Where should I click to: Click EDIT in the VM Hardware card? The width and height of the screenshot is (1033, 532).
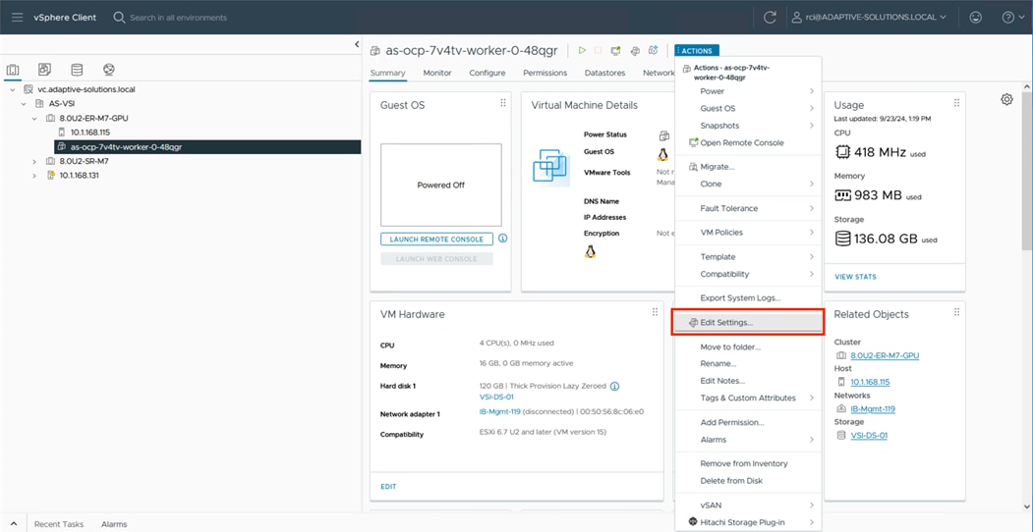(x=388, y=487)
